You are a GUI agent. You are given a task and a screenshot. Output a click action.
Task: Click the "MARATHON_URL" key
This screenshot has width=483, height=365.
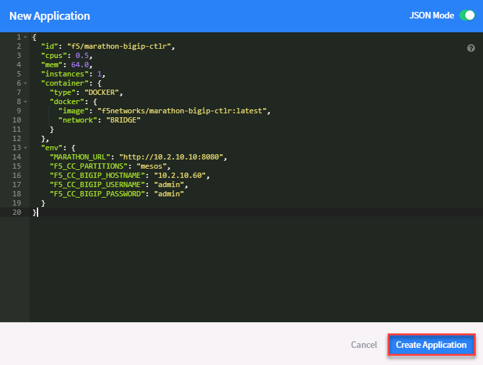click(x=80, y=157)
